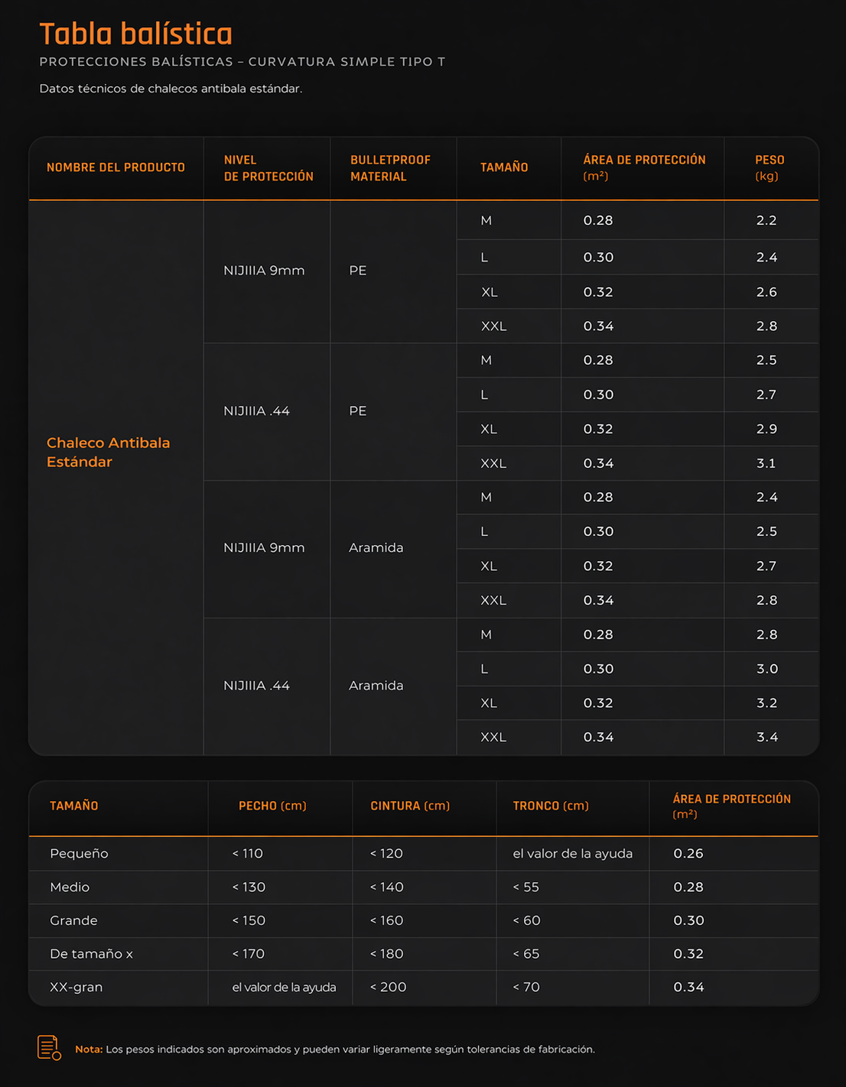This screenshot has height=1087, width=846.
Task: Click the 3.4 weight value cell
Action: click(766, 737)
